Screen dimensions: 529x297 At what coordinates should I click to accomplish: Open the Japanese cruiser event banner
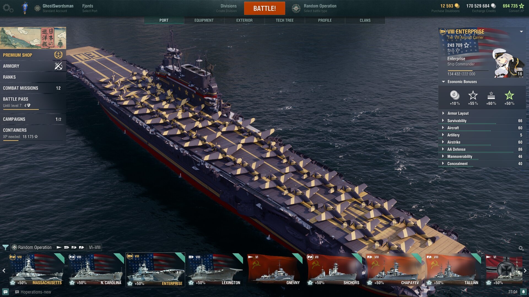coord(33,38)
